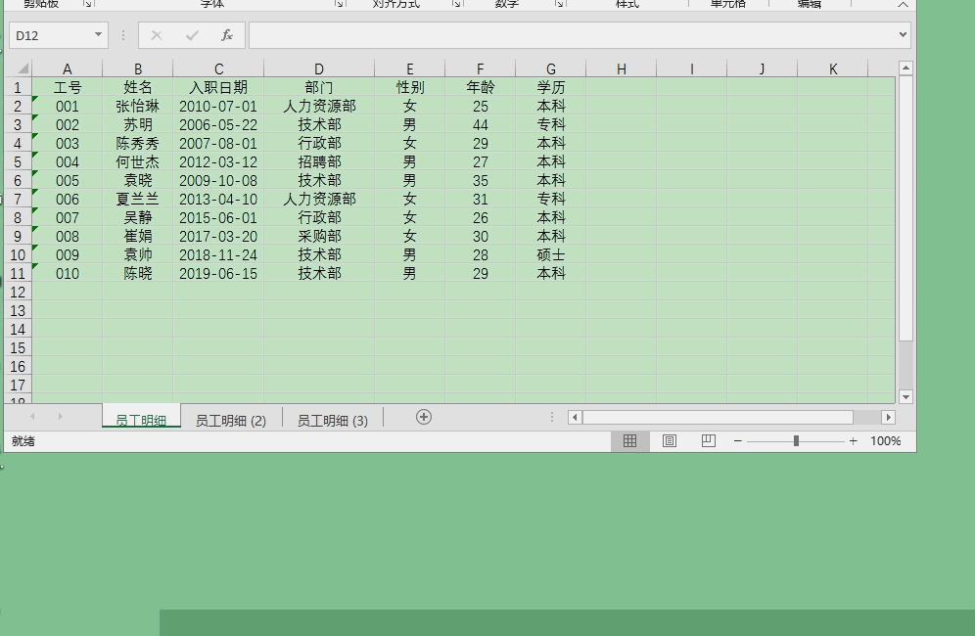The height and width of the screenshot is (636, 975).
Task: Select cell 硕士
Action: point(551,255)
